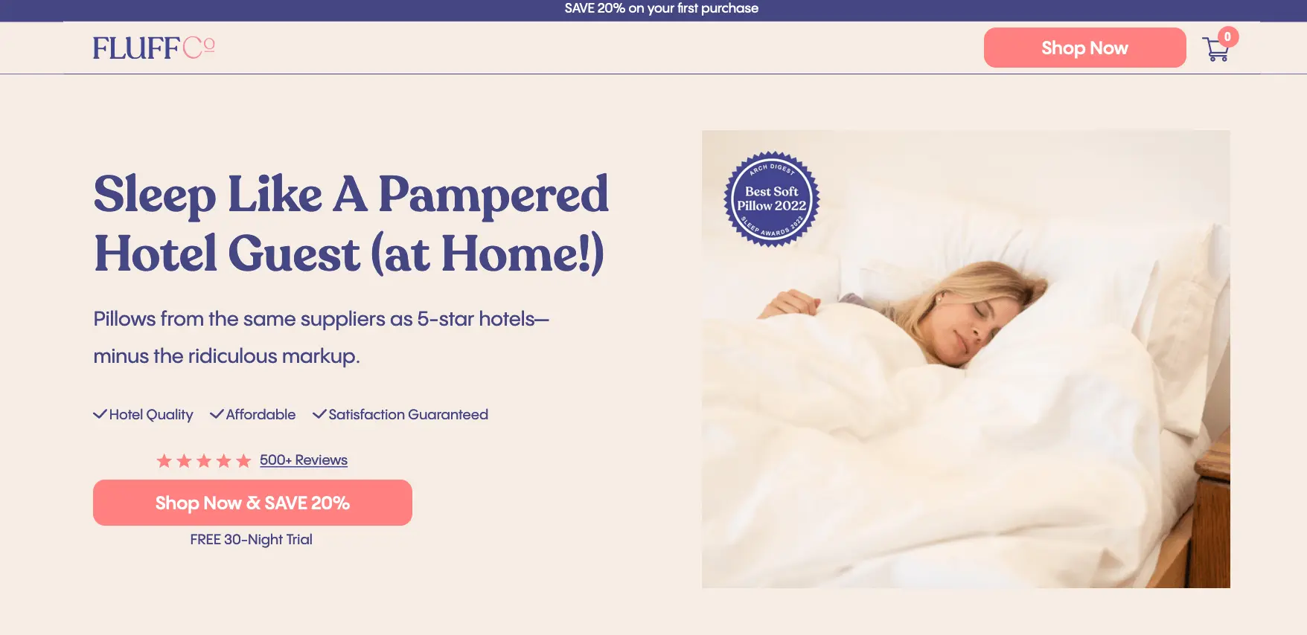1307x635 pixels.
Task: Click the Satisfaction Guaranteed label
Action: point(409,415)
